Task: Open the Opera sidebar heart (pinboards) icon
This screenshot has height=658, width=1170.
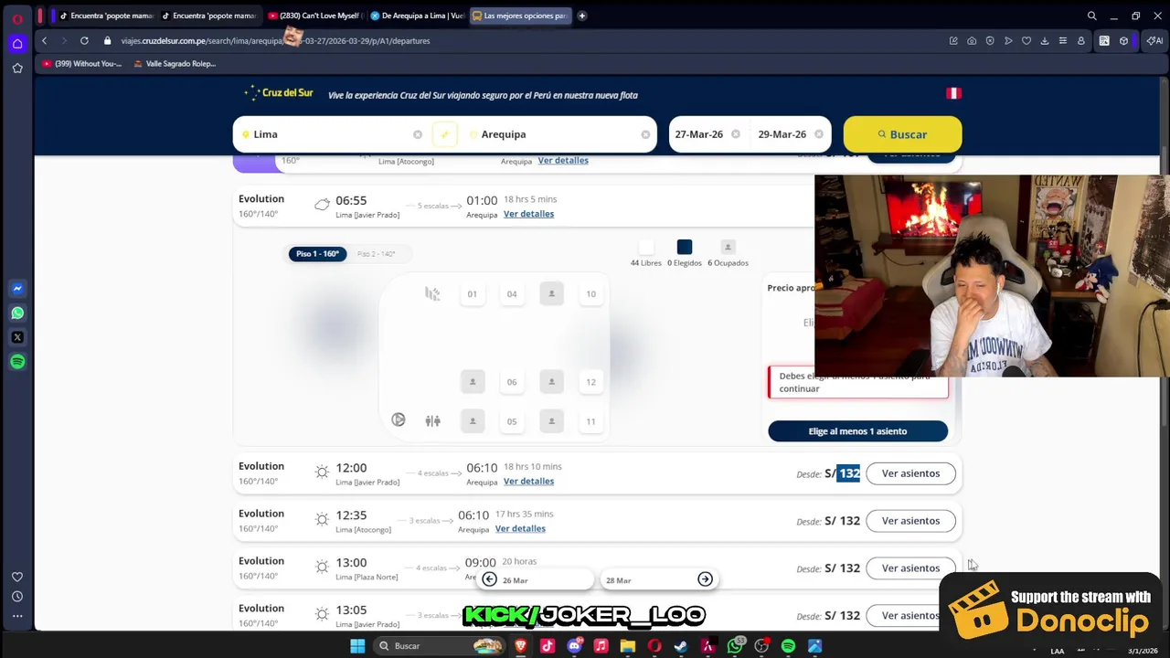Action: pos(17,577)
